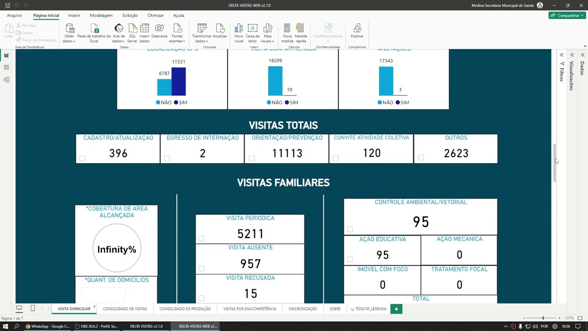The height and width of the screenshot is (331, 588).
Task: Switch to CONSOLIDADO DE VISITAS page
Action: pyautogui.click(x=125, y=309)
